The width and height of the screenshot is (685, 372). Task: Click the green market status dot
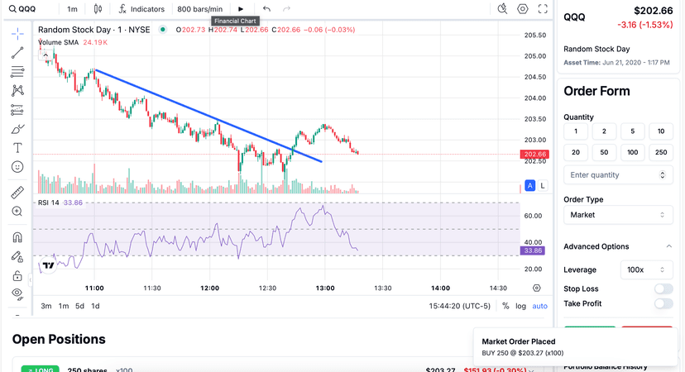(x=162, y=30)
